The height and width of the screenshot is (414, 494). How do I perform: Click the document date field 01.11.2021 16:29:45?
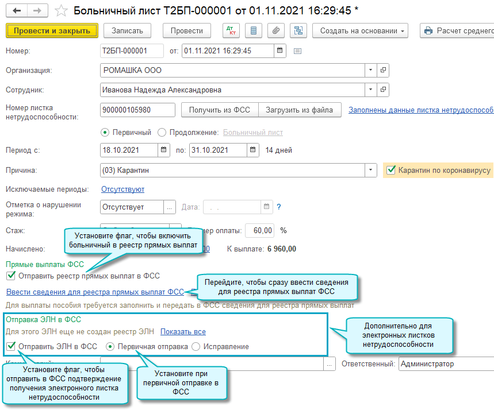(228, 51)
